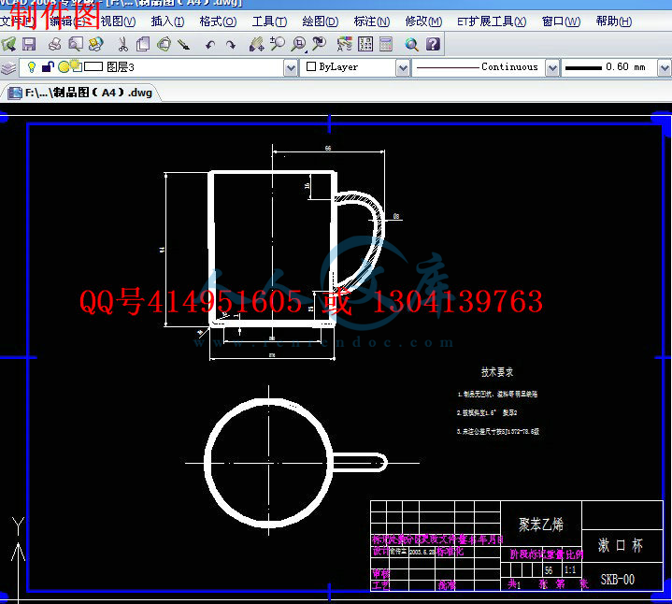Switch to the 制品图(A4).dwg document tab

point(81,93)
